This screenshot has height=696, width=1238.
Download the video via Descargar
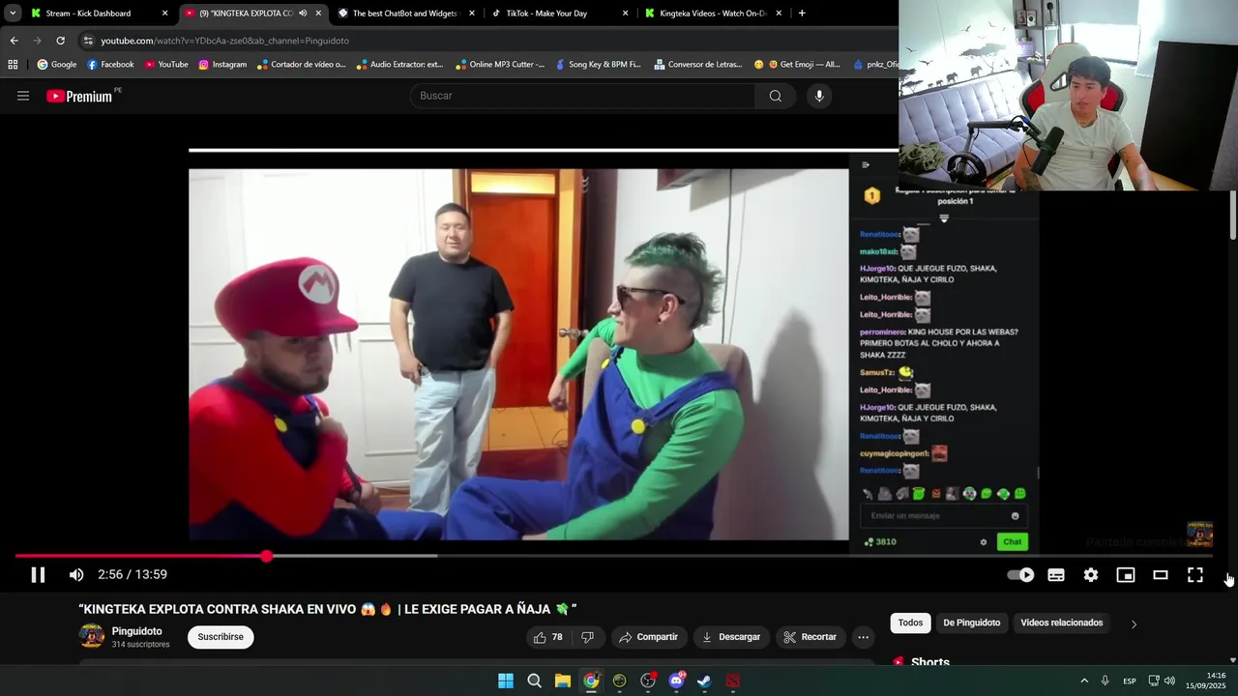(731, 637)
